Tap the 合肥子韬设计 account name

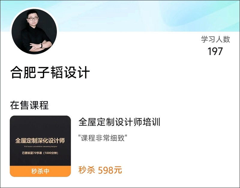point(50,72)
